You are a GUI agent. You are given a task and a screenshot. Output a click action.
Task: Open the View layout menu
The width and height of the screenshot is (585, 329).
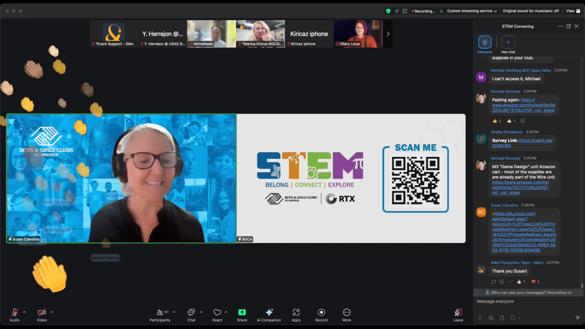(x=572, y=11)
